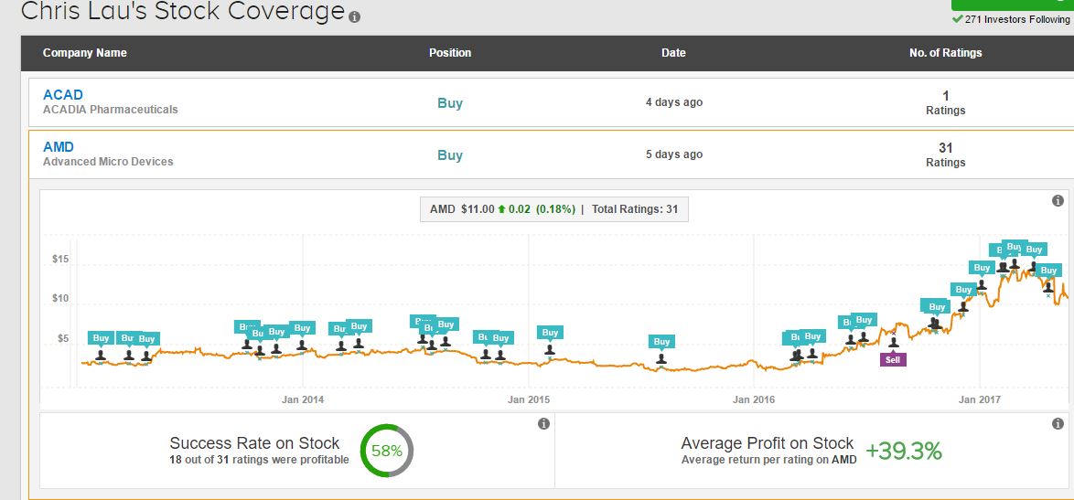Click the $10 price axis label
1074x500 pixels.
60,299
